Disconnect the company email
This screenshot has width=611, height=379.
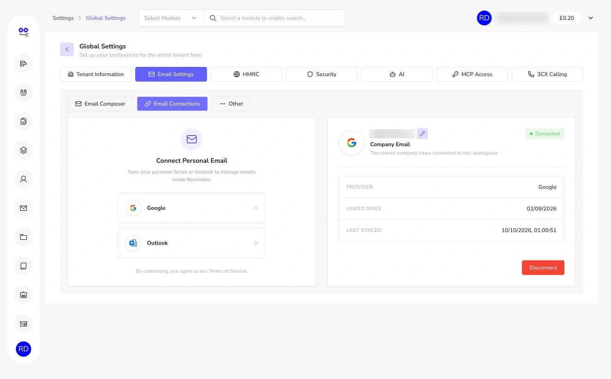[x=543, y=268]
